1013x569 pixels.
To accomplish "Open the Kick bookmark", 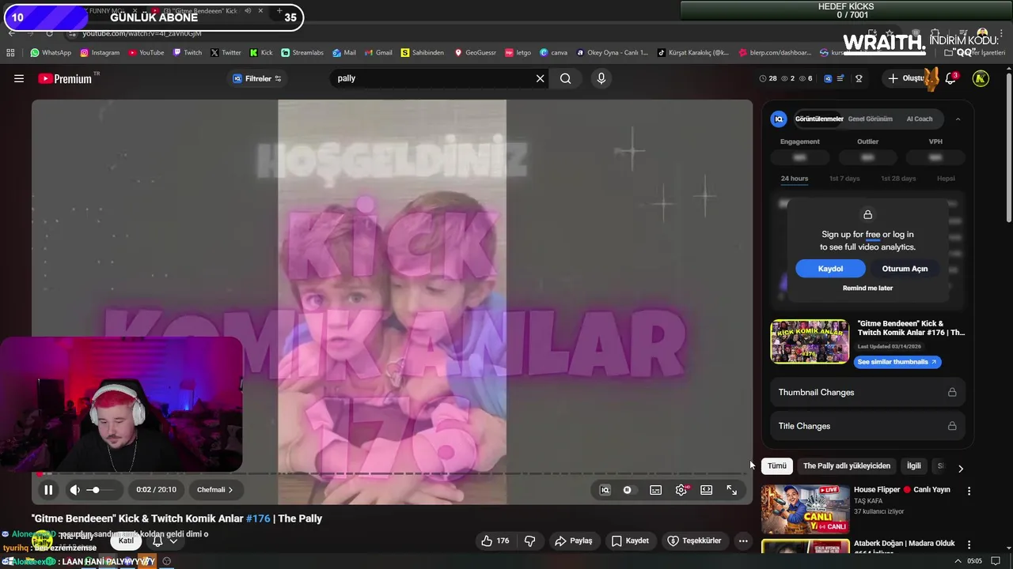I will 261,53.
